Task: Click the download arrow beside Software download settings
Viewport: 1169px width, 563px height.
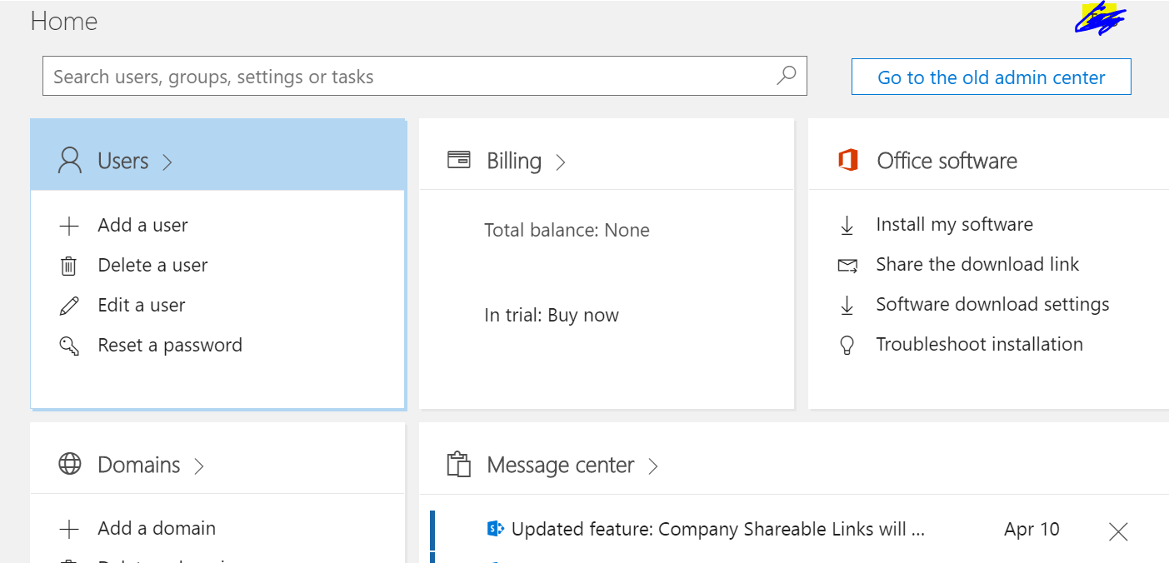Action: coord(847,305)
